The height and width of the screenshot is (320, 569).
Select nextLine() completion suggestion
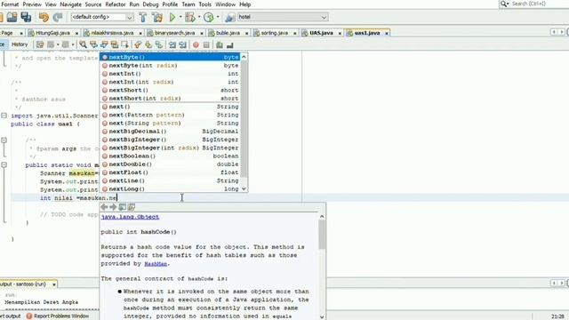coord(170,180)
